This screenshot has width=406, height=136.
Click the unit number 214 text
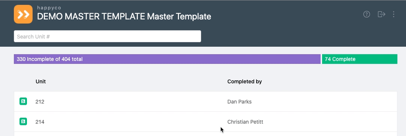pyautogui.click(x=40, y=122)
